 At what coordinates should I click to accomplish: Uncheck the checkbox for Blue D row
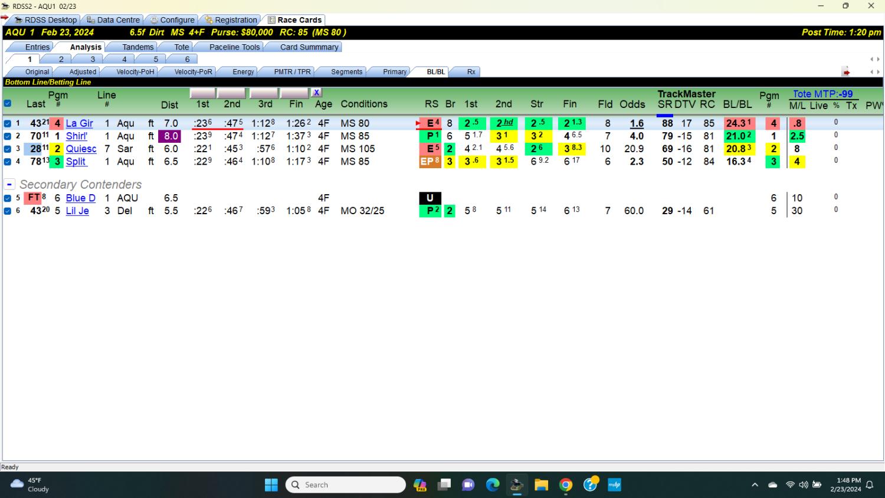(x=8, y=198)
